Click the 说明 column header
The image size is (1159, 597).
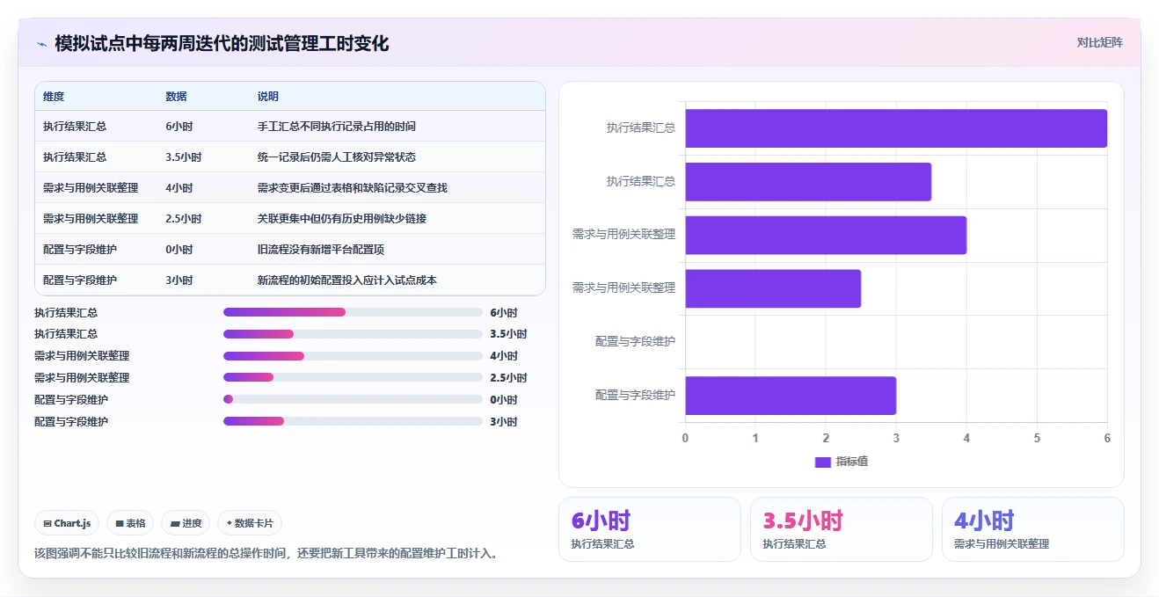tap(268, 97)
